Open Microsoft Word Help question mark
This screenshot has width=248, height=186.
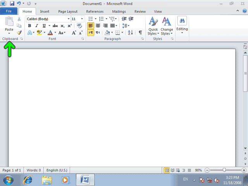245,11
